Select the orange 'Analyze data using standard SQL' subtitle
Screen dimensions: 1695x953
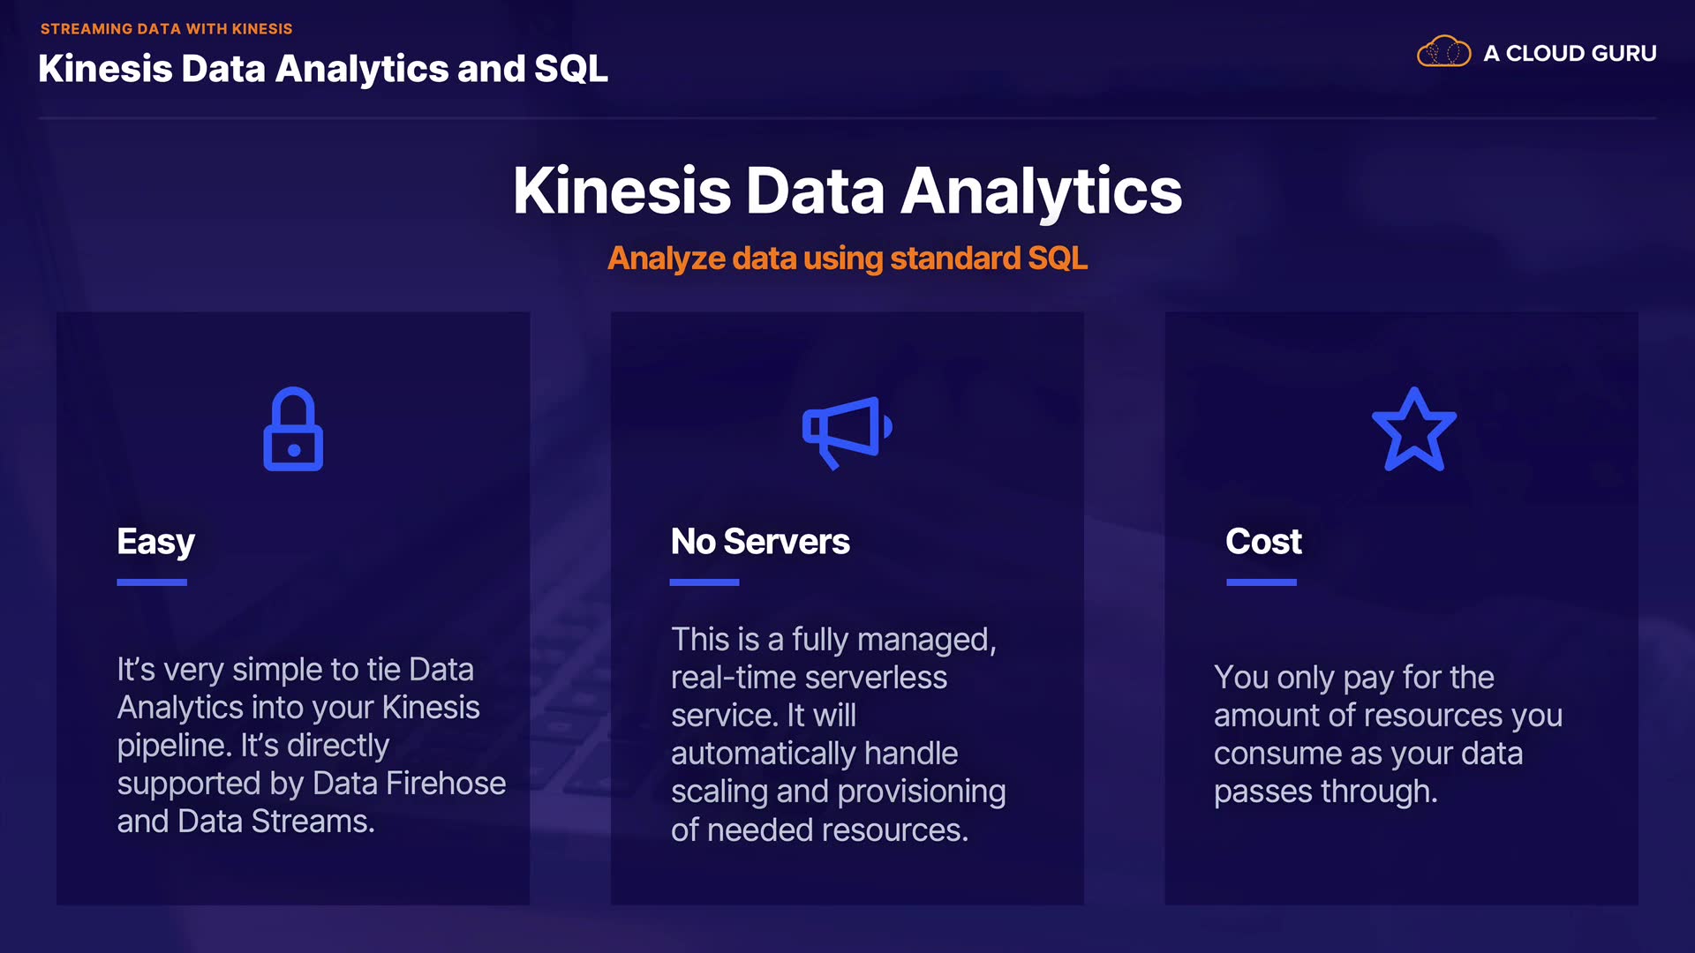pos(847,259)
